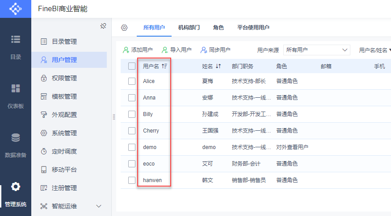391x216 pixels.
Task: Switch to the 机构部门 tab
Action: (189, 28)
